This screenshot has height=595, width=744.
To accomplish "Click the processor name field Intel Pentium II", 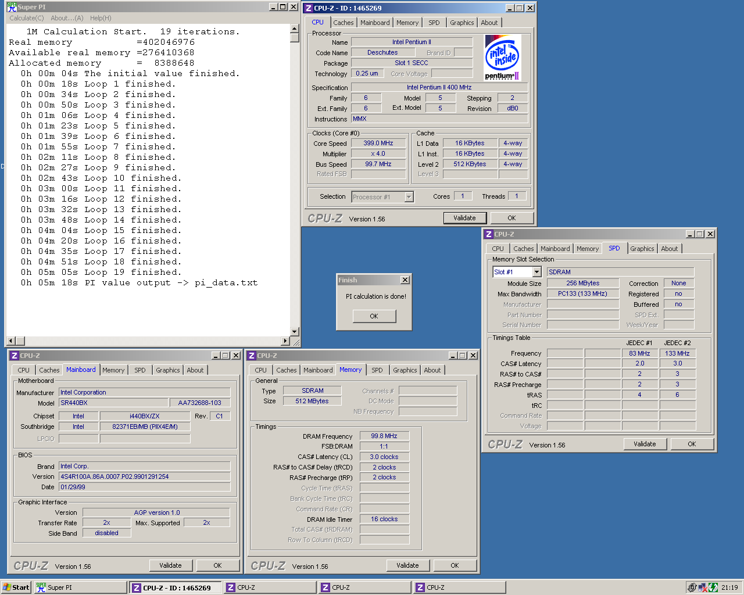I will pos(412,42).
